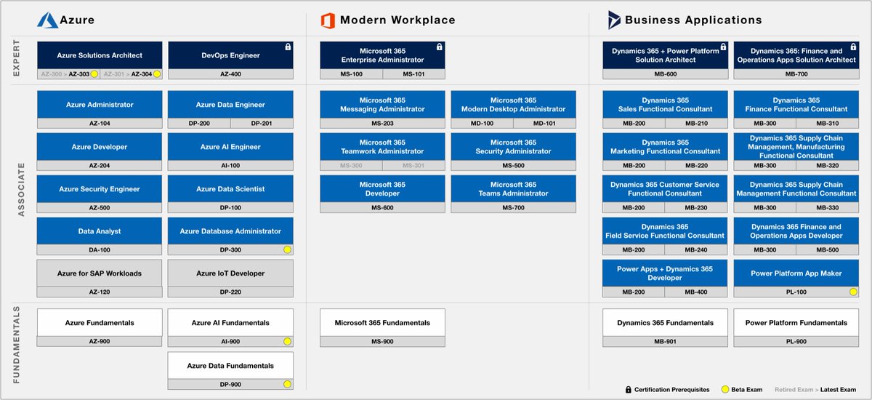The image size is (872, 400).
Task: Click the MB-210 exam code
Action: [x=696, y=124]
